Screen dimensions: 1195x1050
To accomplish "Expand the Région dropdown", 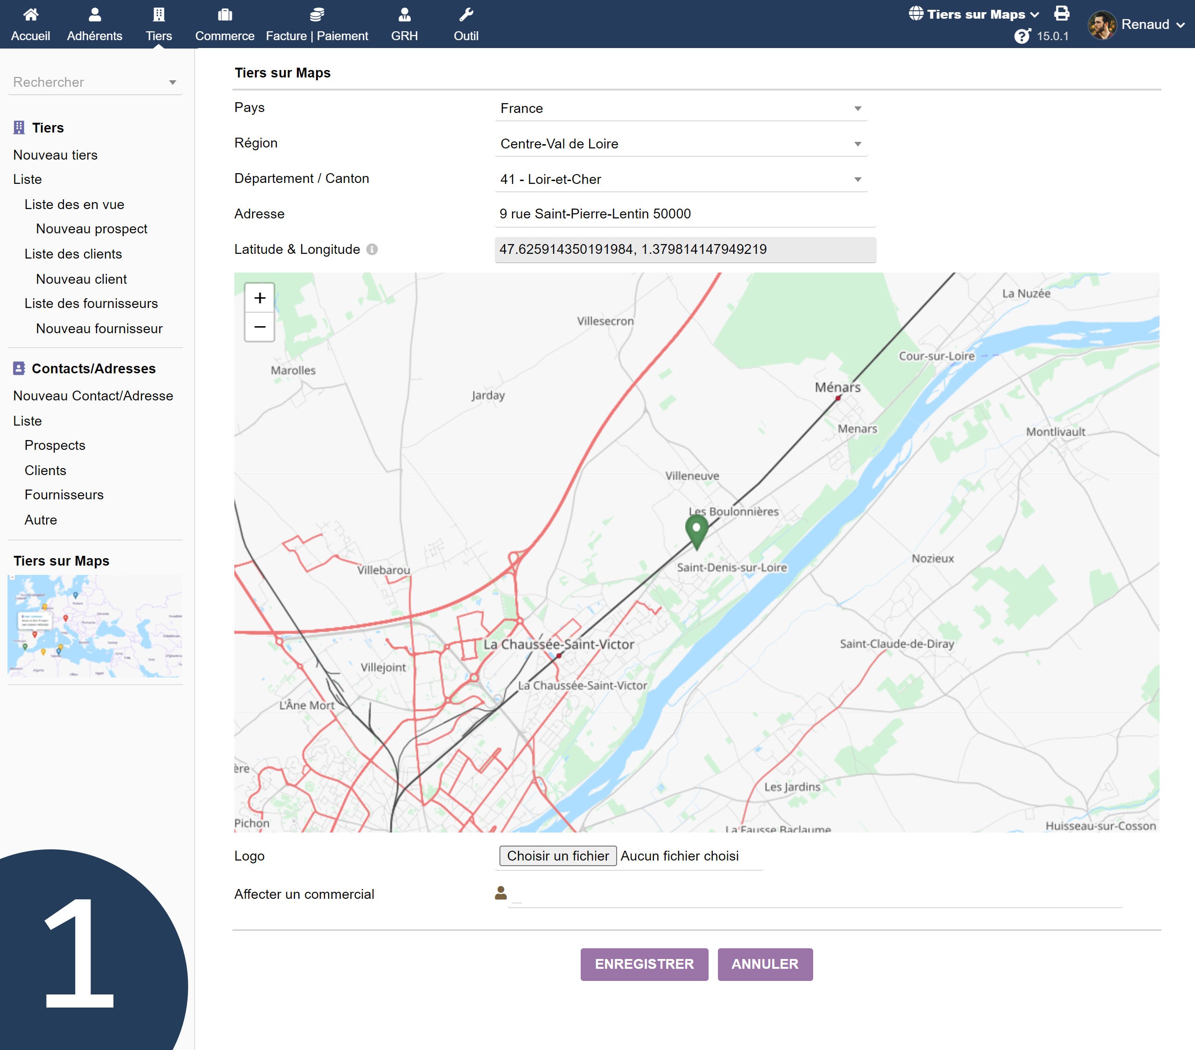I will point(681,144).
